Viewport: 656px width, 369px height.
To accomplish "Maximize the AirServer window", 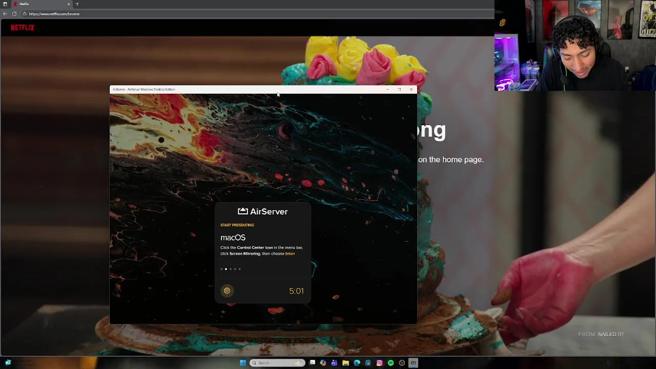I will [x=399, y=89].
